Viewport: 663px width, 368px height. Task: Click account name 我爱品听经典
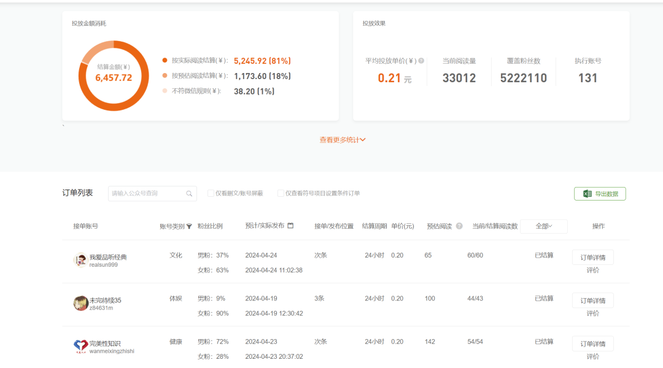[108, 257]
